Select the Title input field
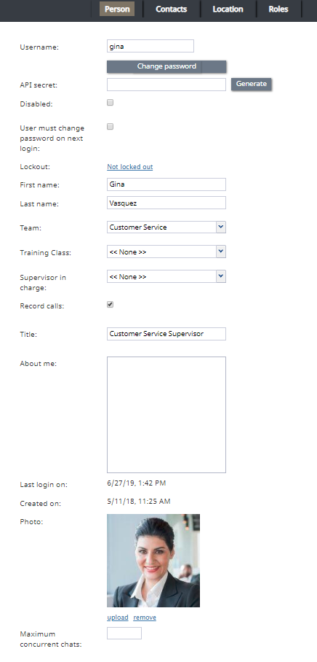Screen dimensions: 317x662 [166, 333]
